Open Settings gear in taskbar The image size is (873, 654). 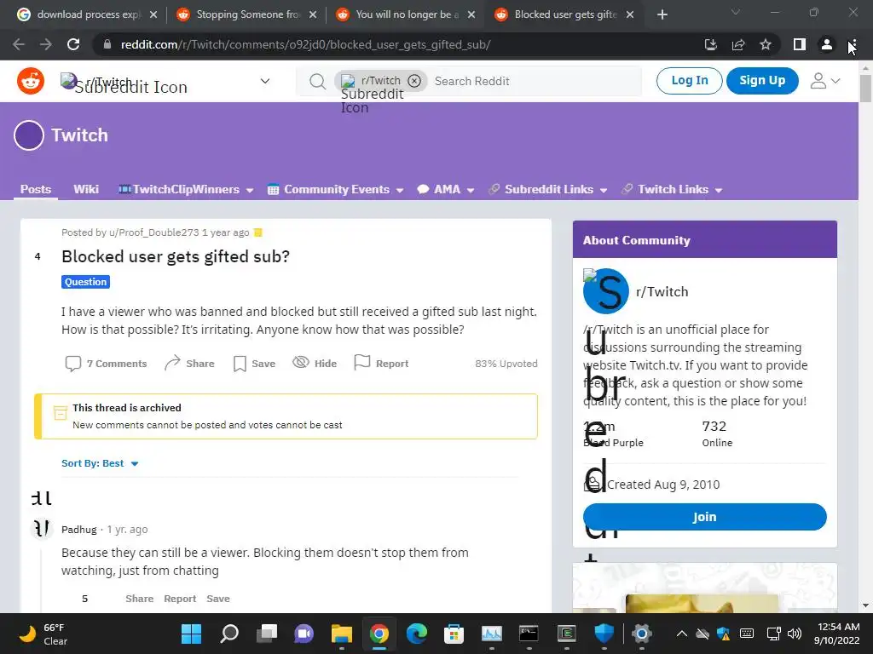tap(641, 634)
